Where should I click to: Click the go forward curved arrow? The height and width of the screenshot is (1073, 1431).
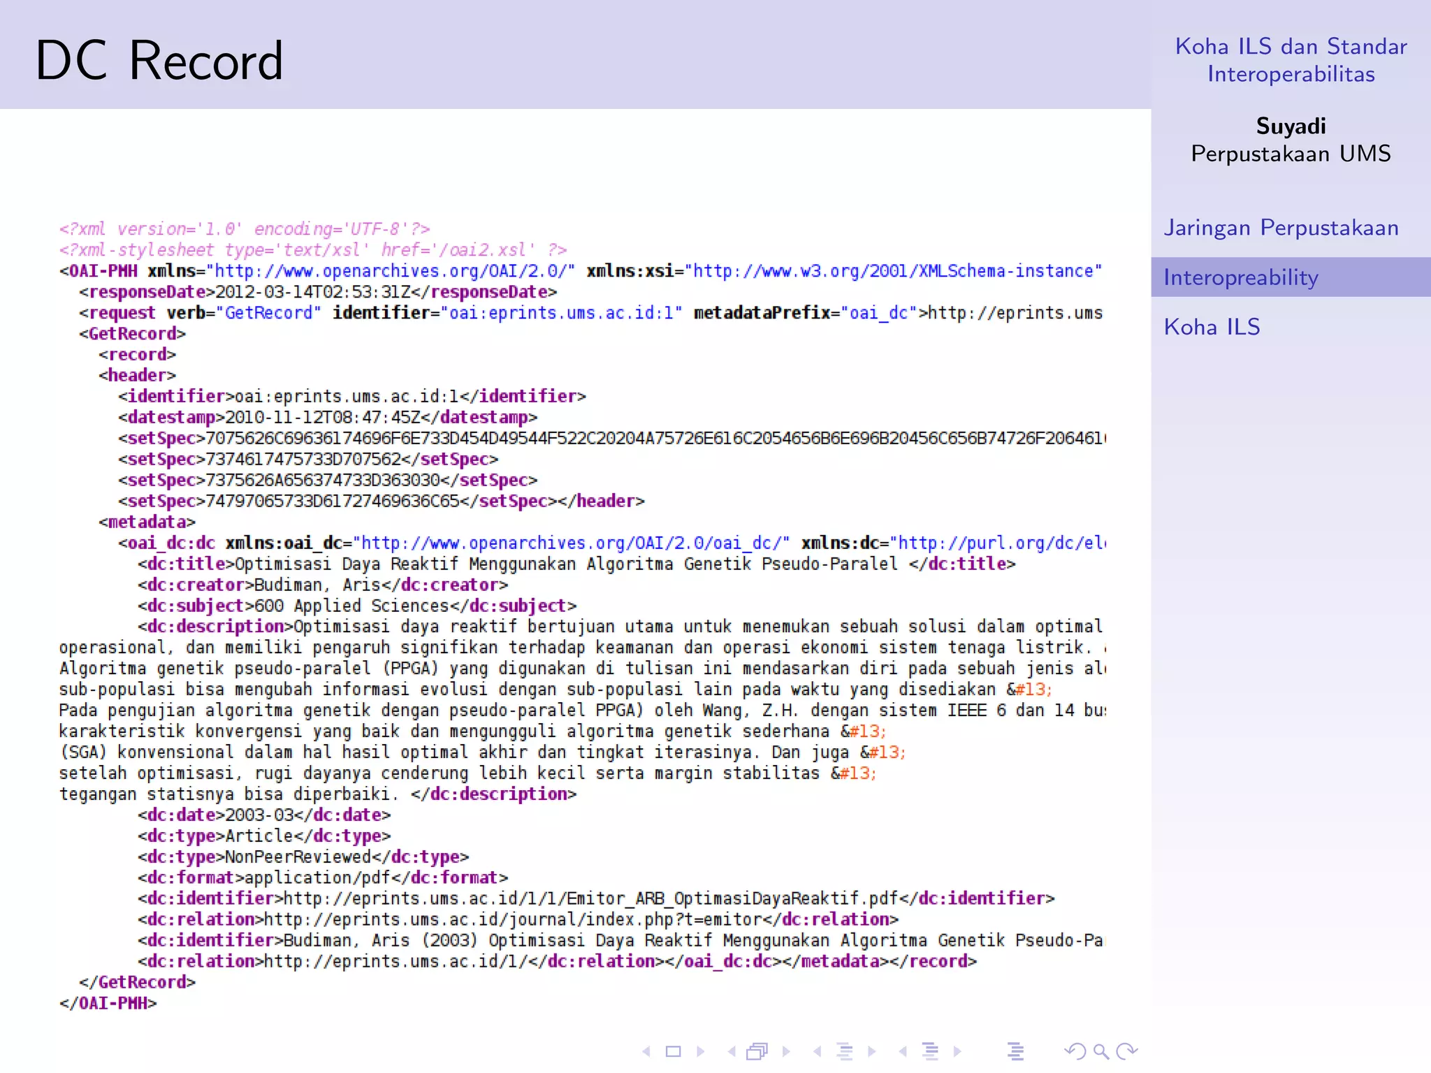point(1127,1051)
